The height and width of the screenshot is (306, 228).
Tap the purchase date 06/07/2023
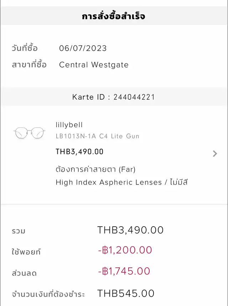click(x=83, y=48)
